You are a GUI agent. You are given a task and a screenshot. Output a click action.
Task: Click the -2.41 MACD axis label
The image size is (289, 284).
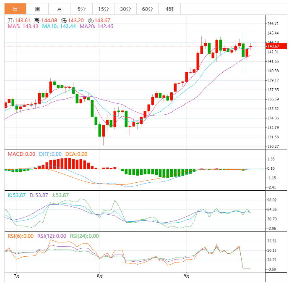[x=272, y=187]
